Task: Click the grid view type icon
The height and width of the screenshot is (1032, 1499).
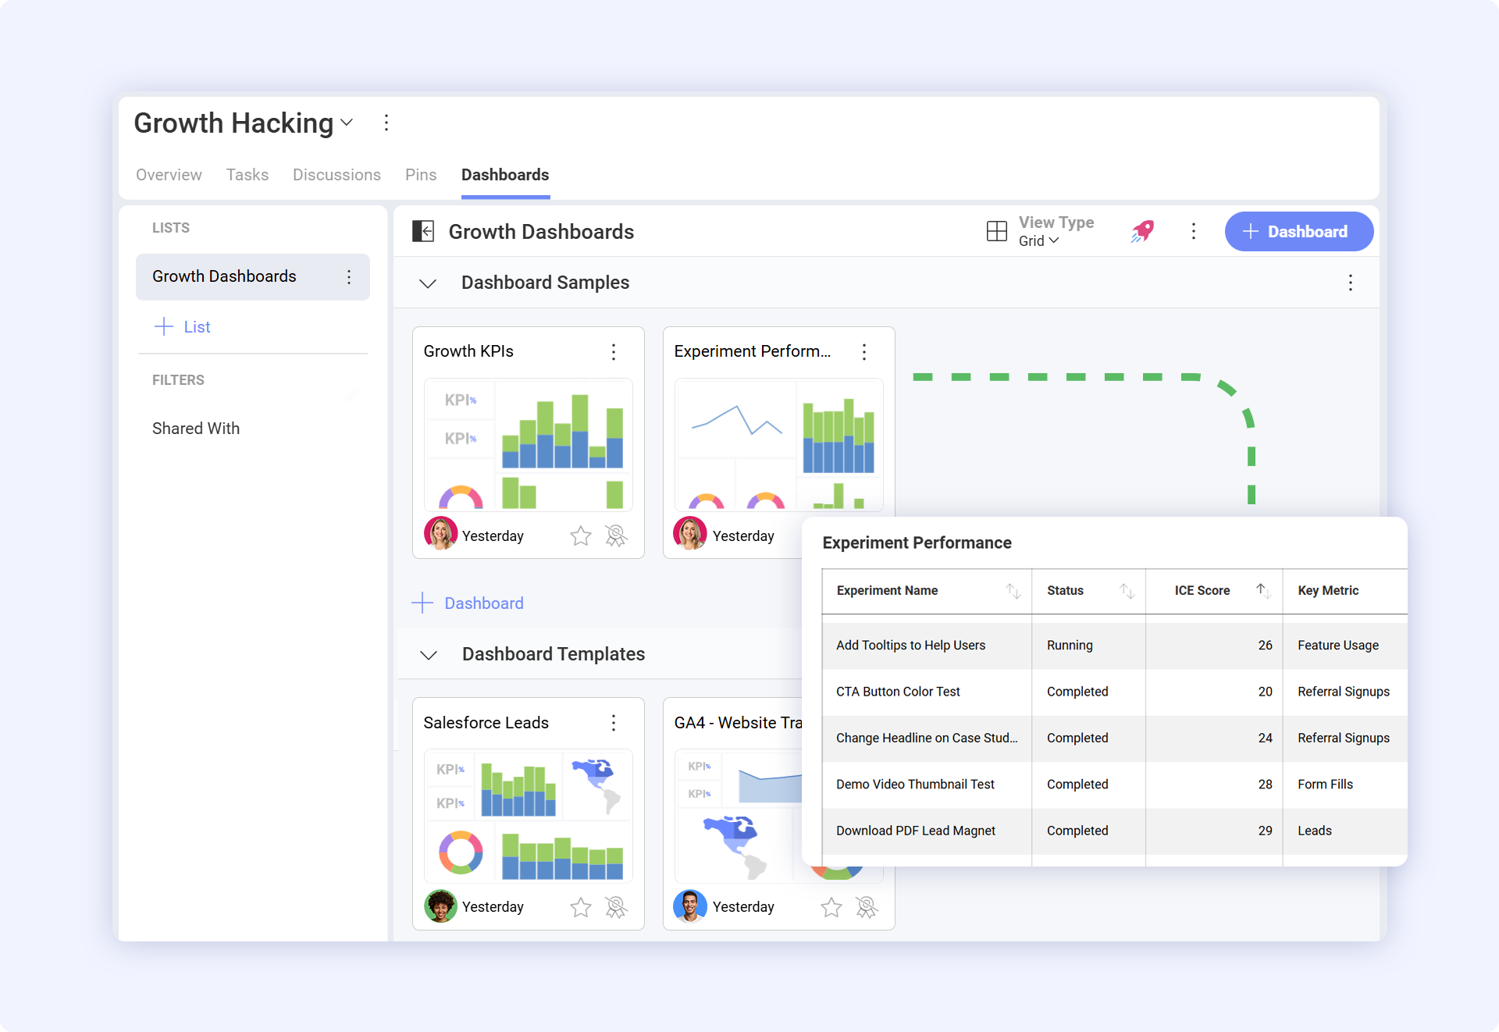Action: (x=997, y=231)
